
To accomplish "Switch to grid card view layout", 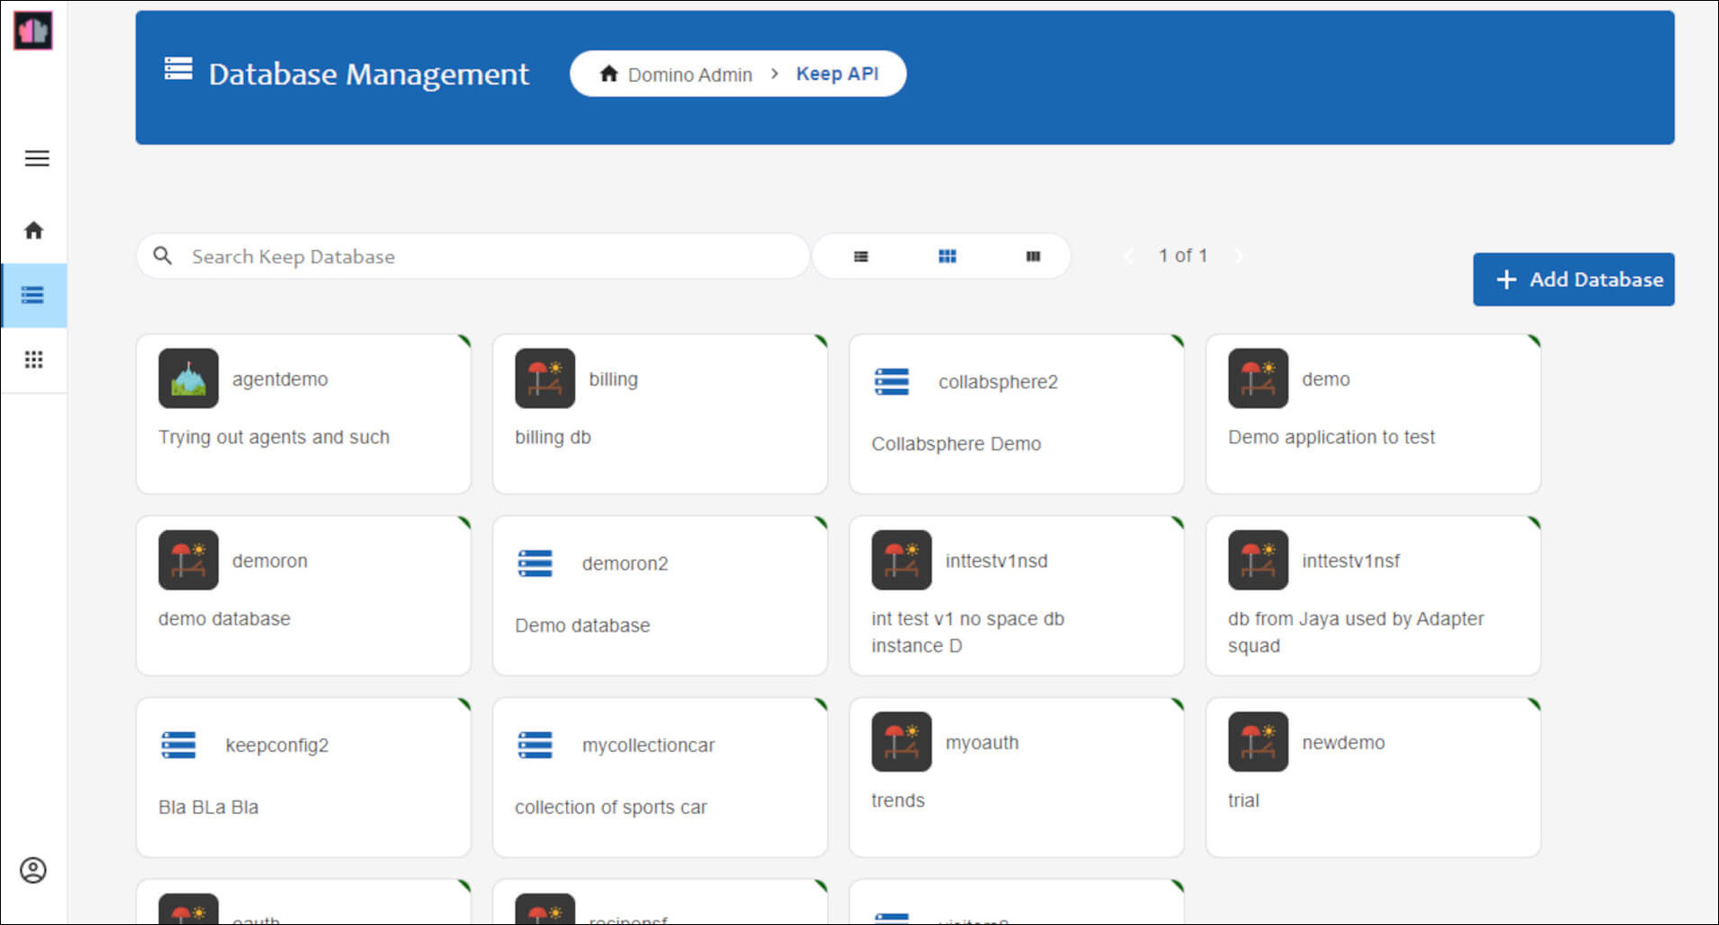I will click(x=947, y=257).
